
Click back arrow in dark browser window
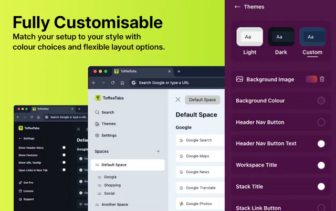18,117
